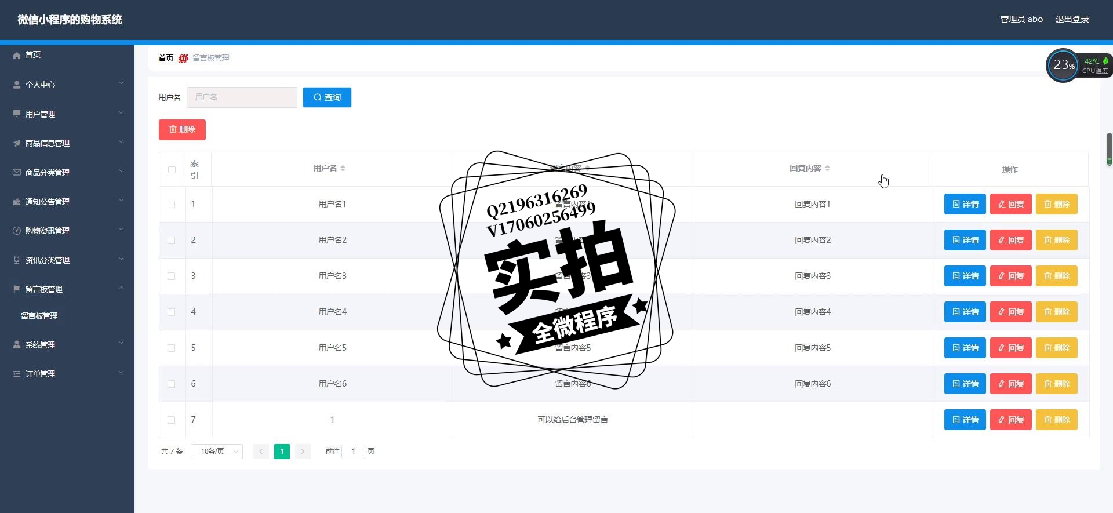This screenshot has height=513, width=1113.
Task: Select the checkbox for row 用户名5
Action: (172, 348)
